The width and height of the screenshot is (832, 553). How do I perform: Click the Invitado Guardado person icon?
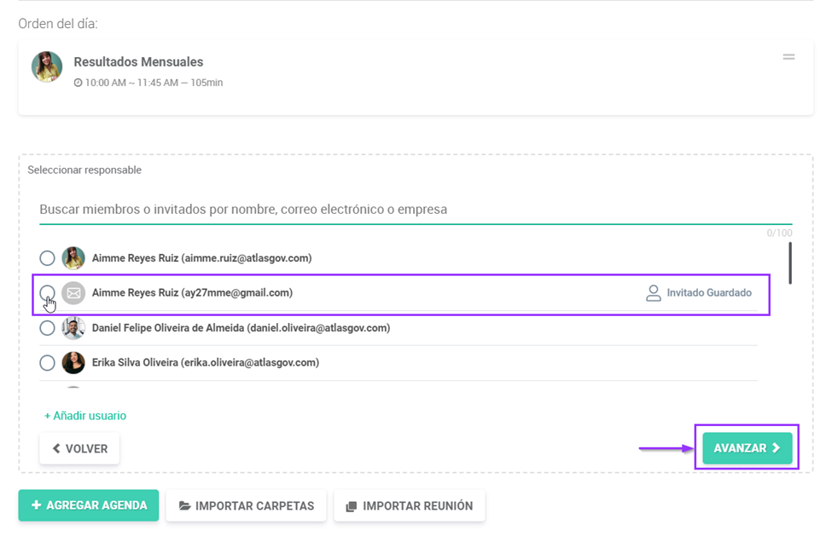point(654,293)
